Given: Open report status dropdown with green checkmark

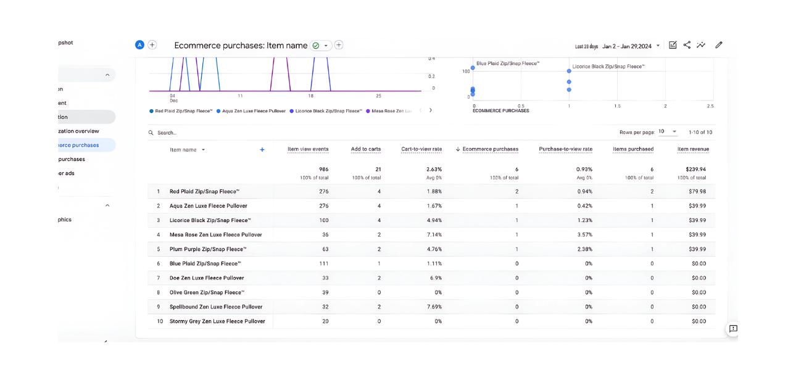Looking at the screenshot, I should 320,46.
